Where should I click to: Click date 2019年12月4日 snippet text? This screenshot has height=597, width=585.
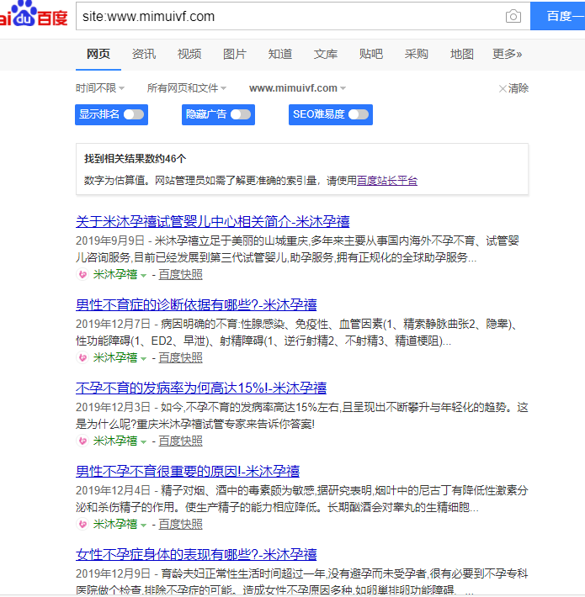[113, 490]
